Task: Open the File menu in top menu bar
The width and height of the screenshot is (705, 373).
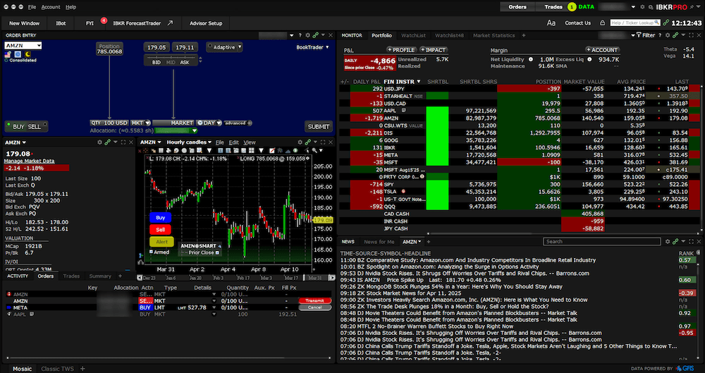Action: [32, 7]
